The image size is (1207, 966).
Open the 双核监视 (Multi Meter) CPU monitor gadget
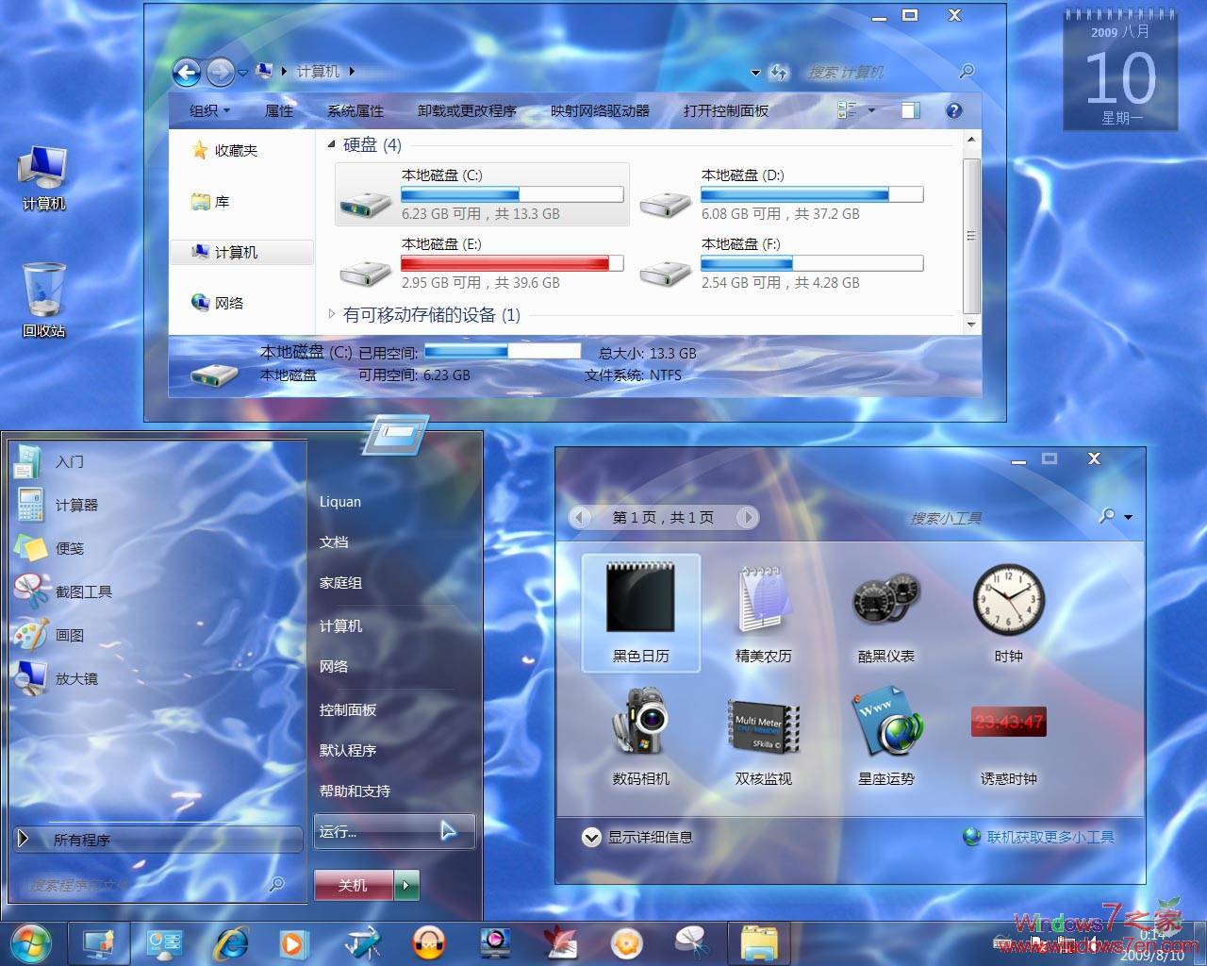click(763, 722)
